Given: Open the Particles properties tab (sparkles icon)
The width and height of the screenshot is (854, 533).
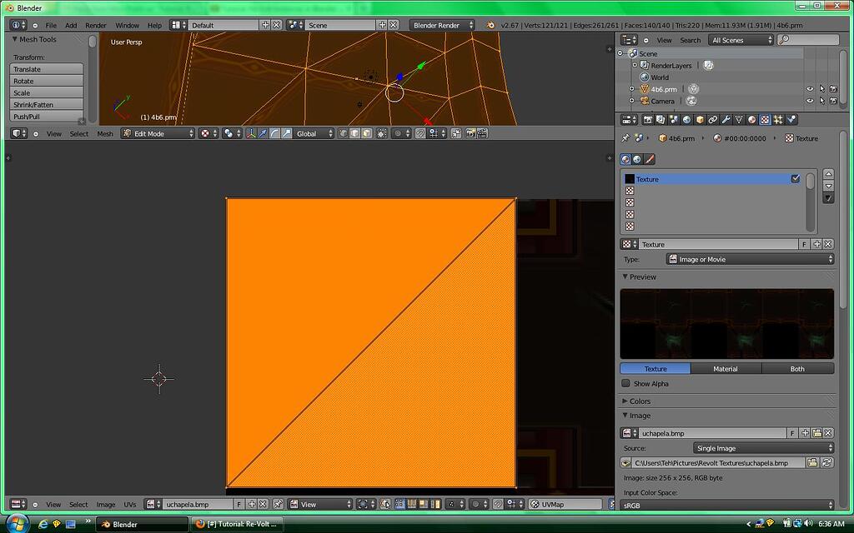Looking at the screenshot, I should point(778,120).
